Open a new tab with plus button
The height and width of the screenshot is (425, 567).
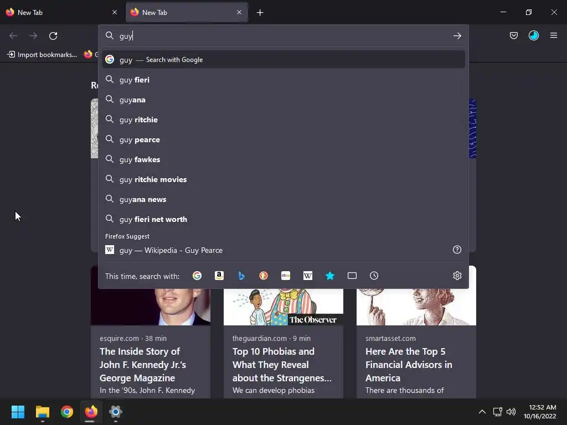260,13
